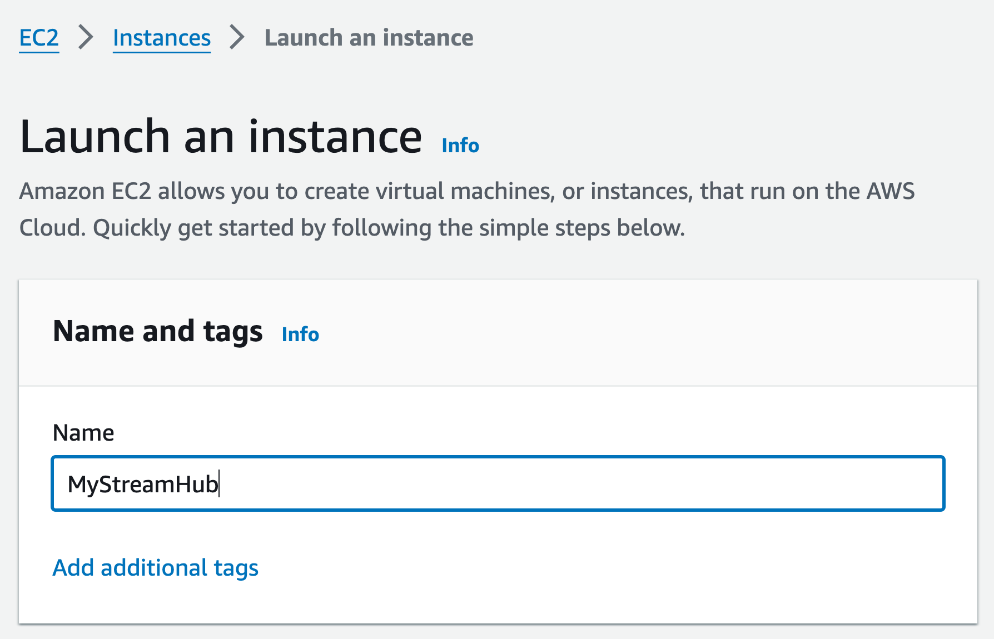The width and height of the screenshot is (994, 639).
Task: Focus the Name input field
Action: [556, 483]
